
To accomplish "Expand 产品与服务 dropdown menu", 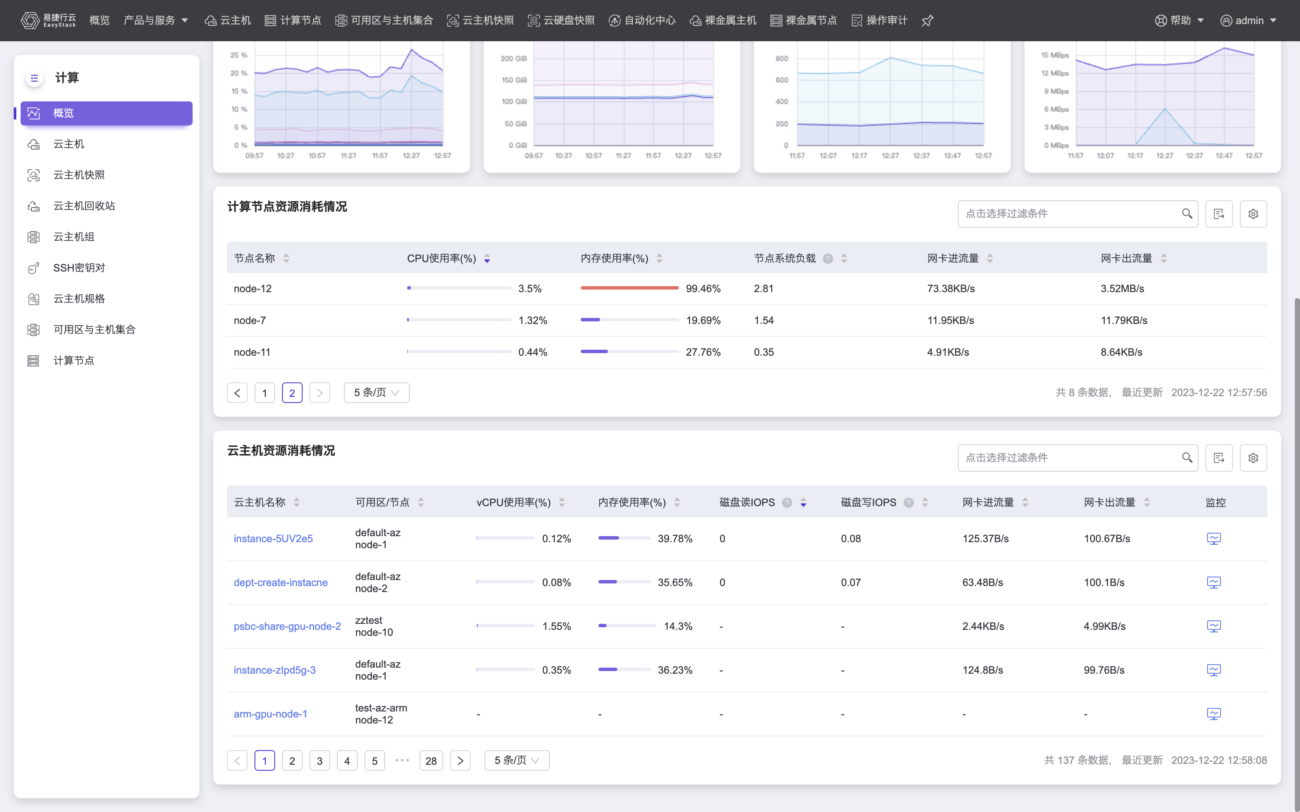I will click(x=156, y=21).
